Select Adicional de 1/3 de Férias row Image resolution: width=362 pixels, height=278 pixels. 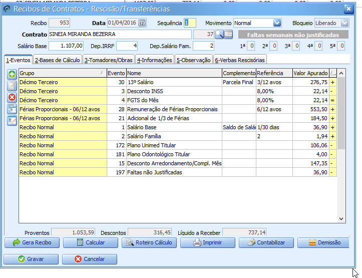pyautogui.click(x=178, y=118)
